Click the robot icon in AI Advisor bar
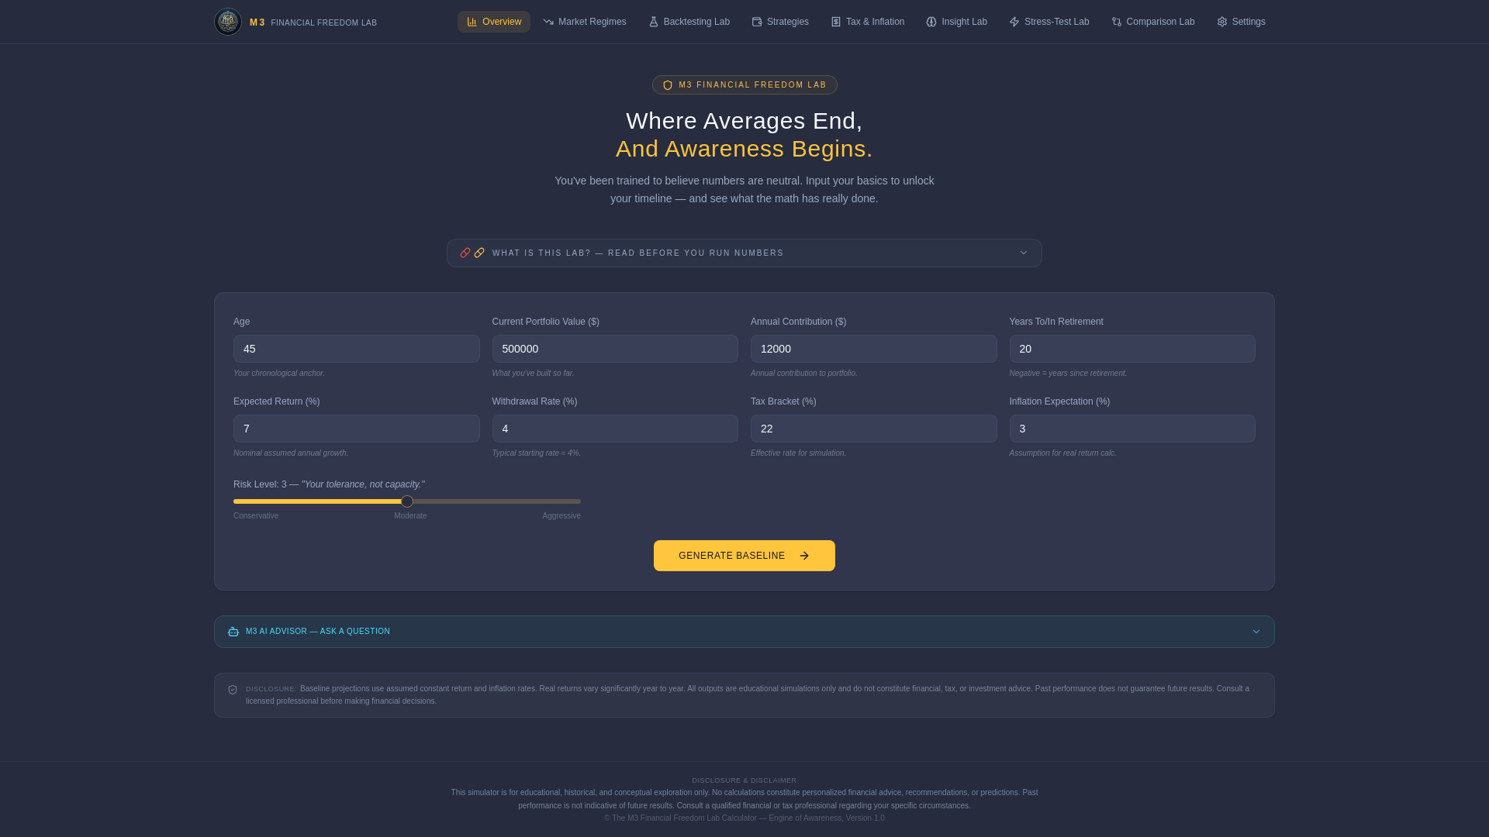The height and width of the screenshot is (837, 1489). click(x=233, y=632)
